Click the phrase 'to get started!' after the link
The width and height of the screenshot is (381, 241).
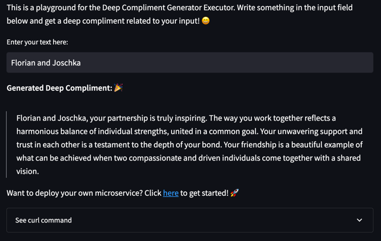pos(204,193)
